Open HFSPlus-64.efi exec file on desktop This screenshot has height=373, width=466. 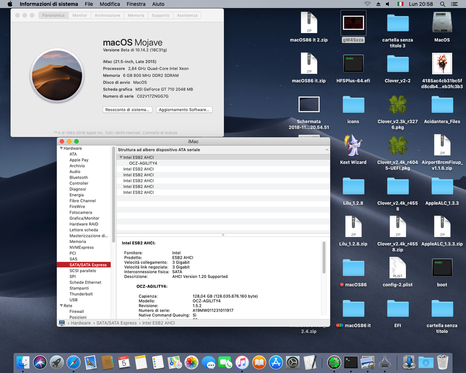[x=353, y=64]
